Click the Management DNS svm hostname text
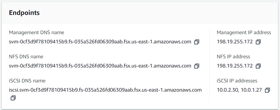This screenshot has height=110, width=280. 100,42
